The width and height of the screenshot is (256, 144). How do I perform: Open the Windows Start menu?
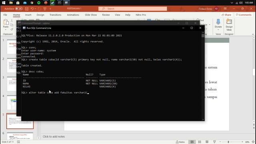4,3
